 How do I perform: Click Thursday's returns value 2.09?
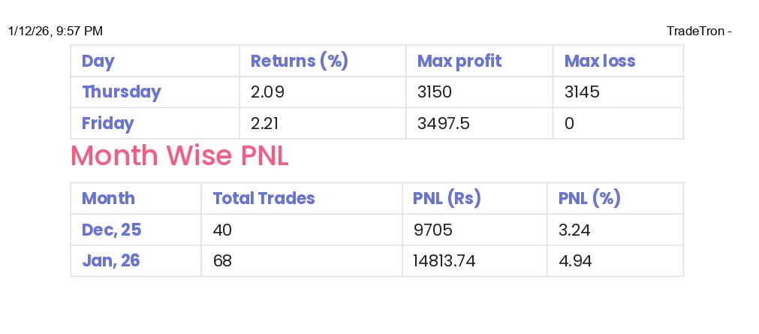pyautogui.click(x=267, y=92)
